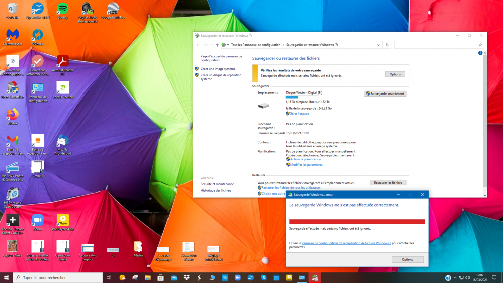Expand the address bar history dropdown
Image resolution: width=503 pixels, height=283 pixels.
coord(378,45)
